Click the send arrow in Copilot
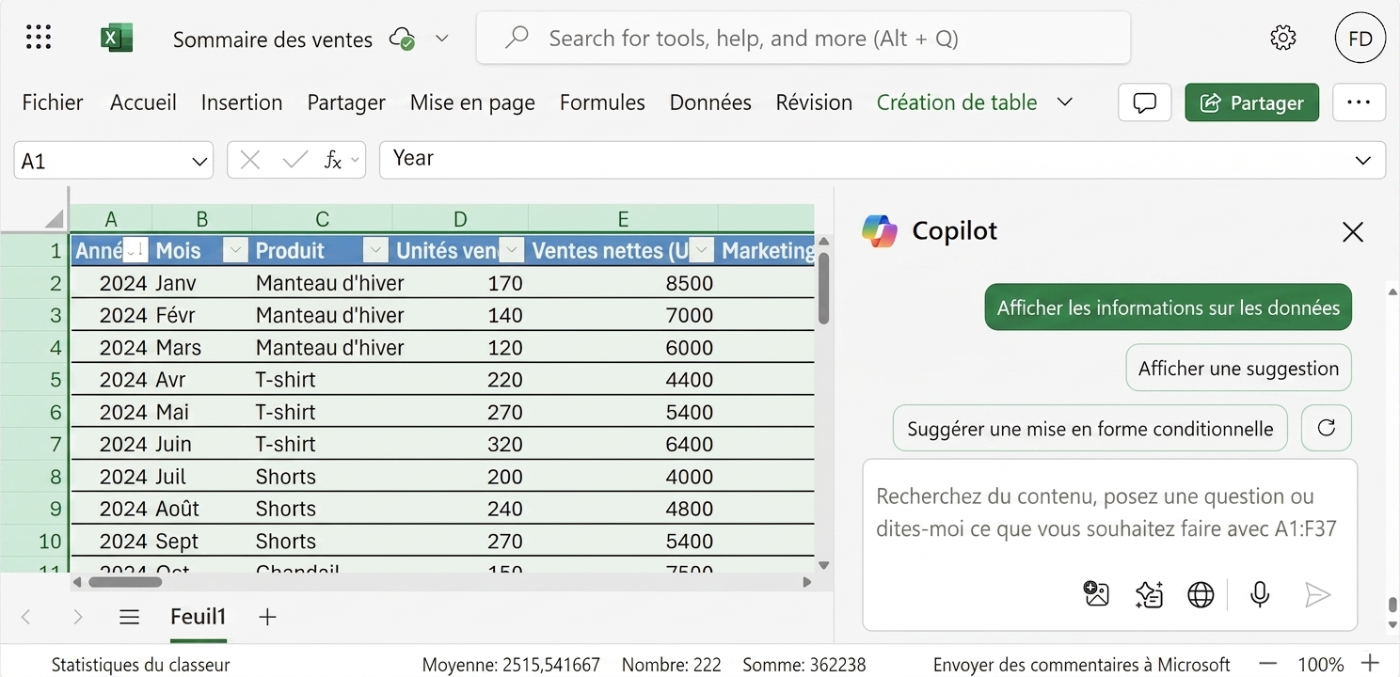Viewport: 1400px width, 677px height. pyautogui.click(x=1317, y=594)
